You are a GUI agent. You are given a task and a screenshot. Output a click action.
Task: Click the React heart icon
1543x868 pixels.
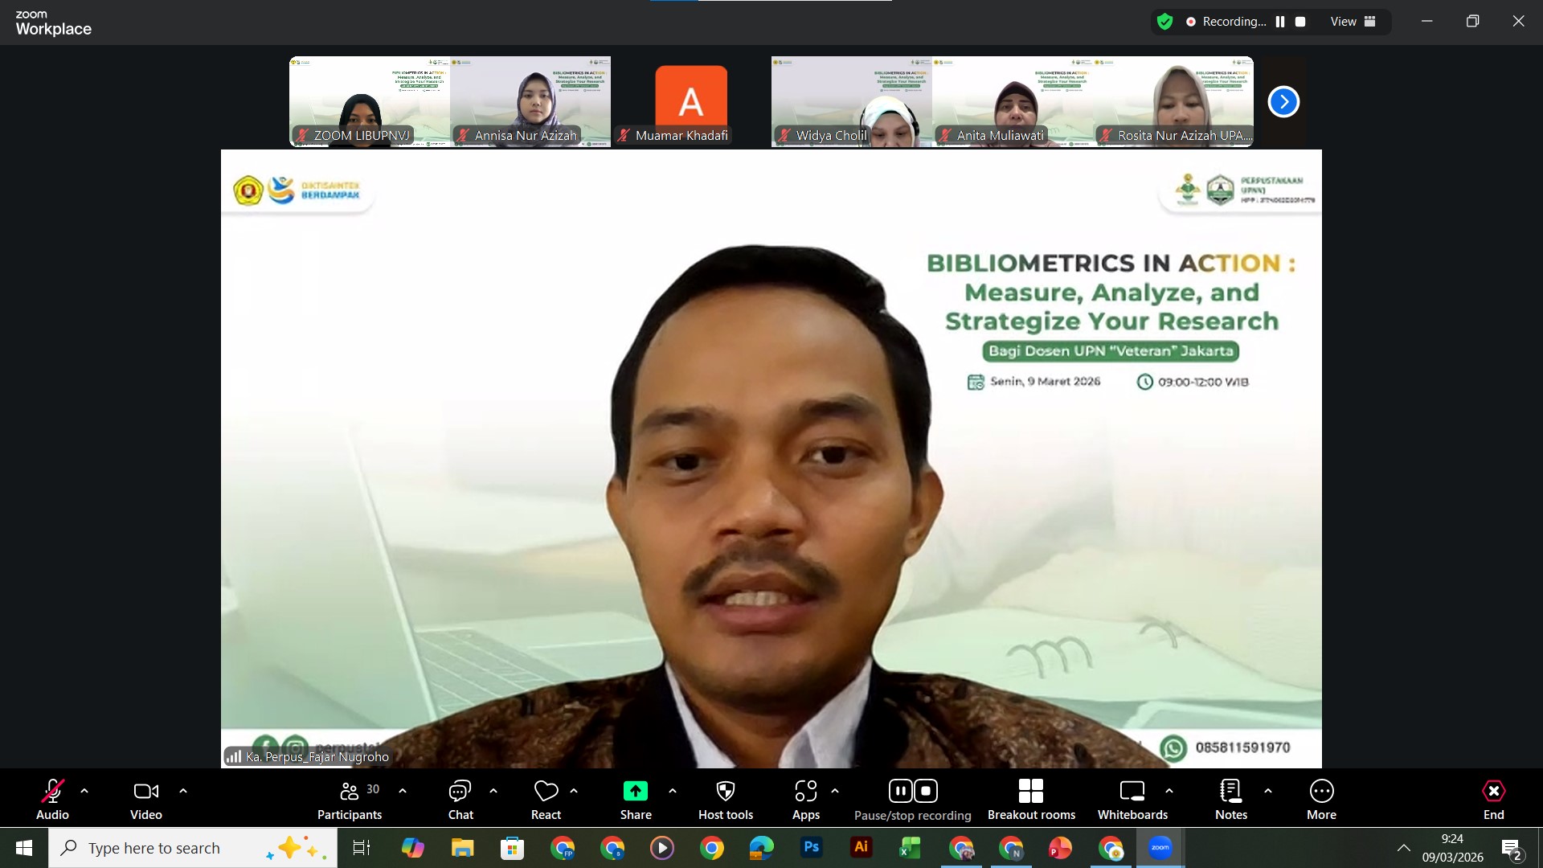click(546, 792)
